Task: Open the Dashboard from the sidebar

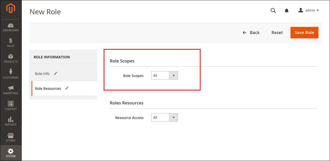Action: click(x=11, y=27)
